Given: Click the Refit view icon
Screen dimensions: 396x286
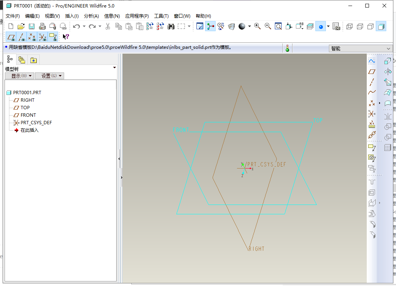Looking at the screenshot, I should [278, 26].
